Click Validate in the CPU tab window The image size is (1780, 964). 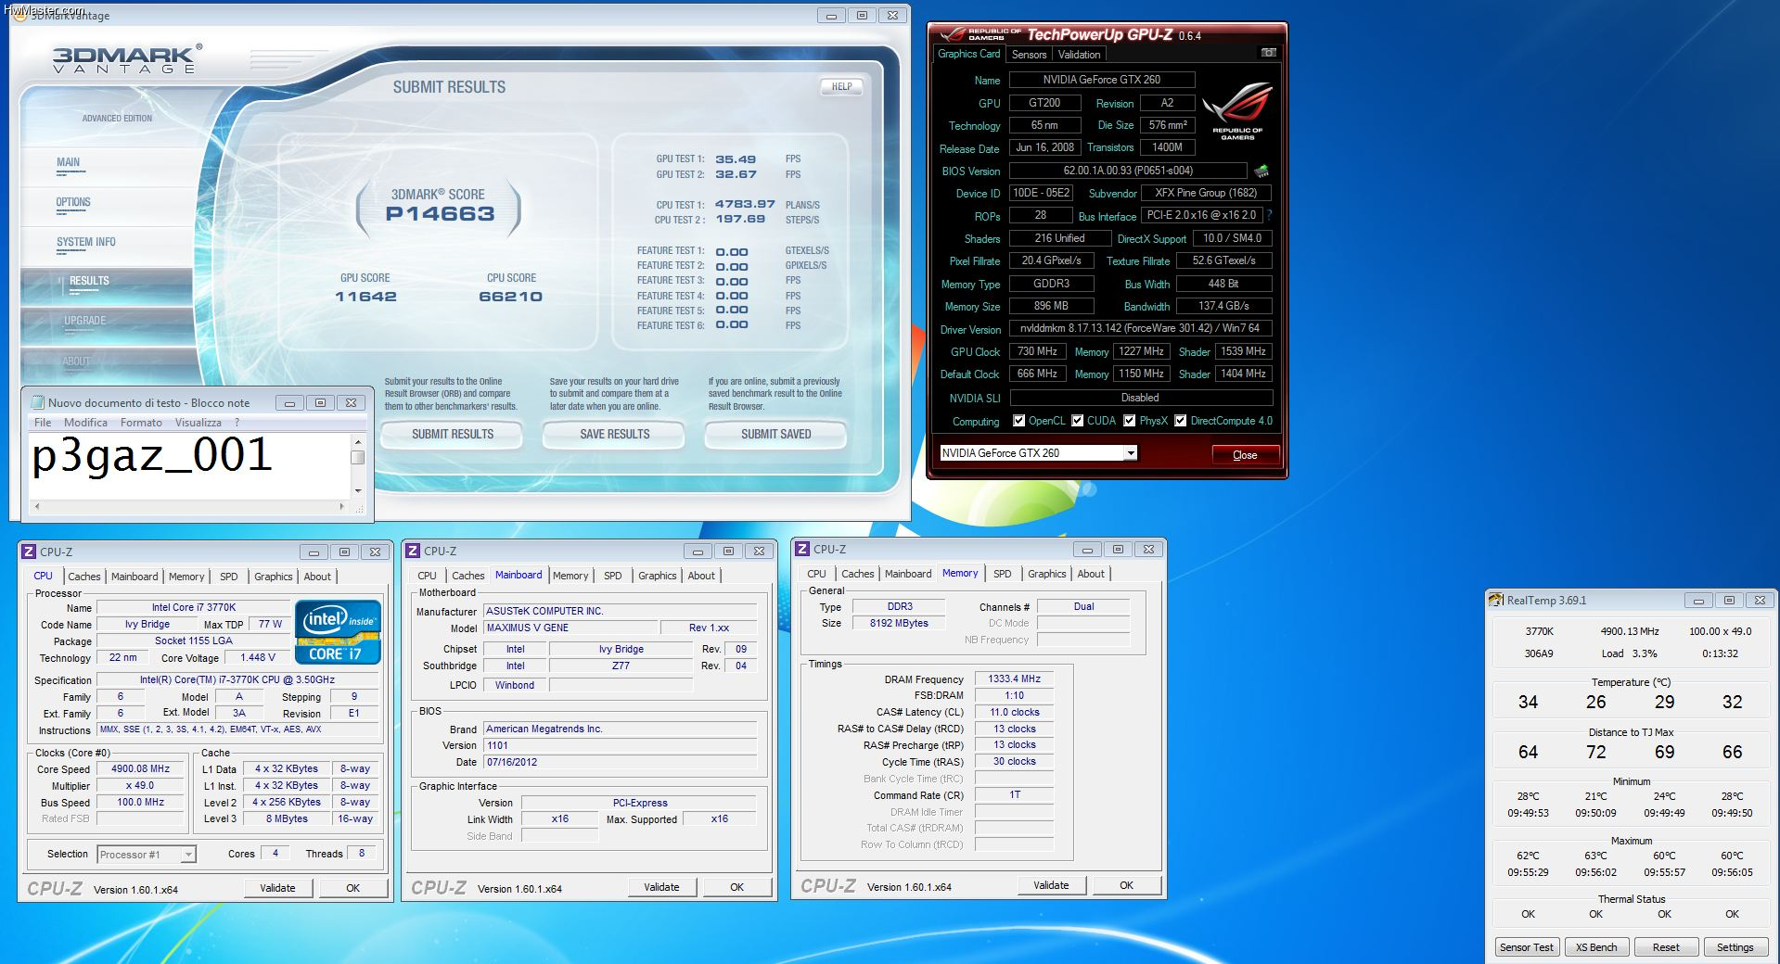[x=277, y=888]
